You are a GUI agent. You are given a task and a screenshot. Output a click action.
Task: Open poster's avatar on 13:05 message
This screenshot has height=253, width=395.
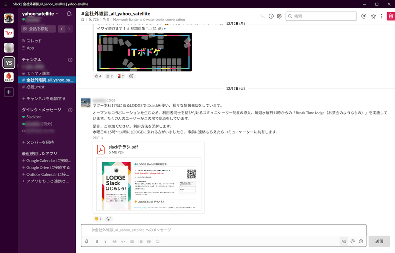pyautogui.click(x=85, y=103)
